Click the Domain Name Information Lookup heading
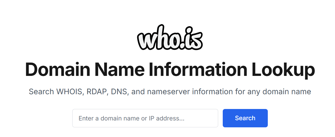The image size is (335, 137). tap(170, 69)
